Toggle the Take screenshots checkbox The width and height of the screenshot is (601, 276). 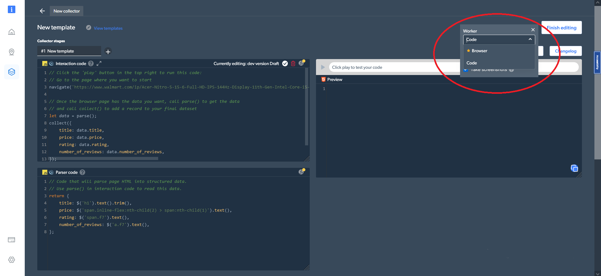[x=466, y=70]
